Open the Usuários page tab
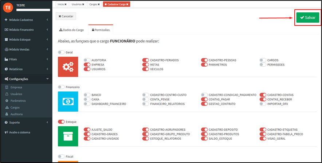Image resolution: width=322 pixels, height=163 pixels. [78, 4]
